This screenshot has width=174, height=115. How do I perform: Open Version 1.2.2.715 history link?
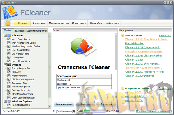[134, 96]
